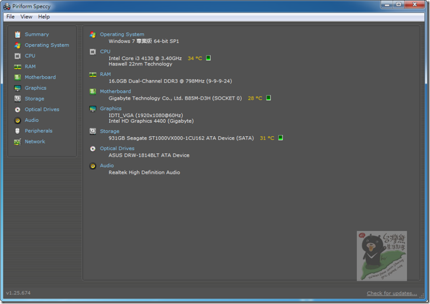Click Intel Core i3 4130 @ 3.40GHz text
The height and width of the screenshot is (304, 430).
[x=145, y=58]
